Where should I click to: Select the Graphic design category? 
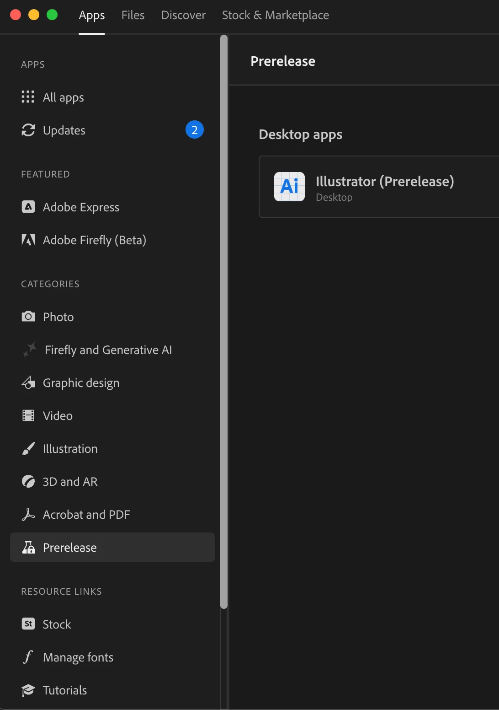coord(112,383)
